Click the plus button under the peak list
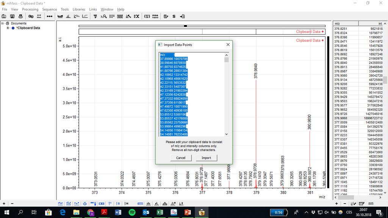This screenshot has width=388, height=218. point(336,203)
